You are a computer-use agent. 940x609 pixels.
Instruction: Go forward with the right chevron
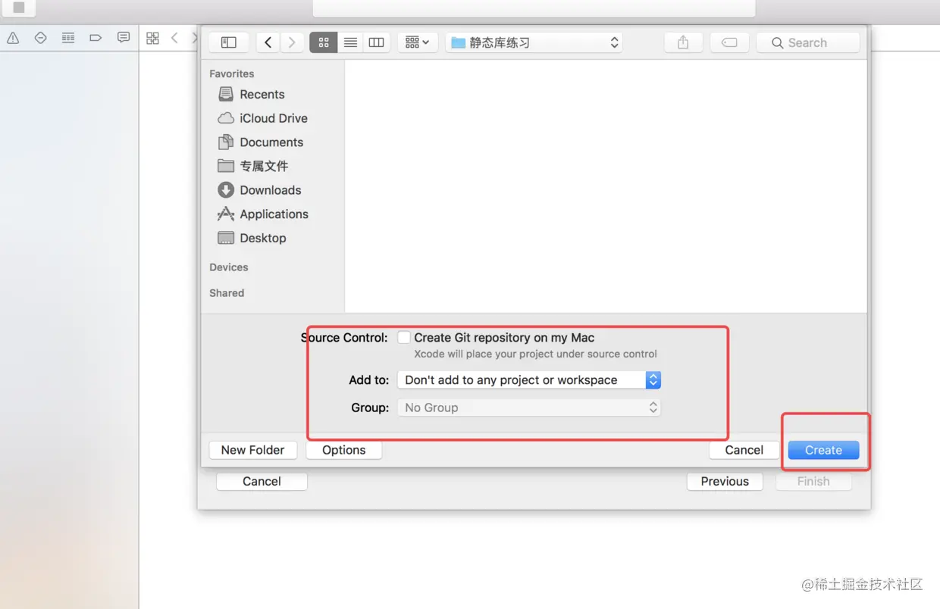coord(292,42)
